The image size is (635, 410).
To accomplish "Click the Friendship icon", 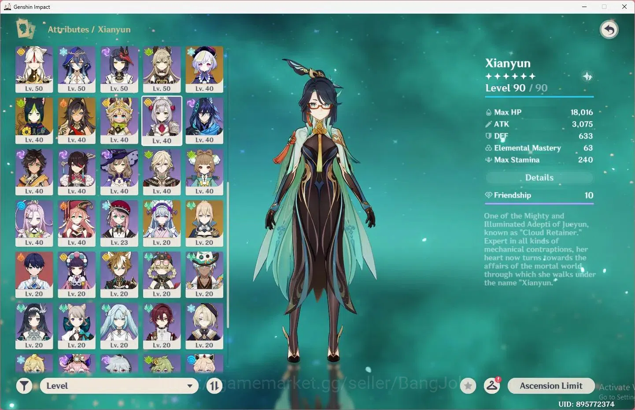I will pos(488,195).
